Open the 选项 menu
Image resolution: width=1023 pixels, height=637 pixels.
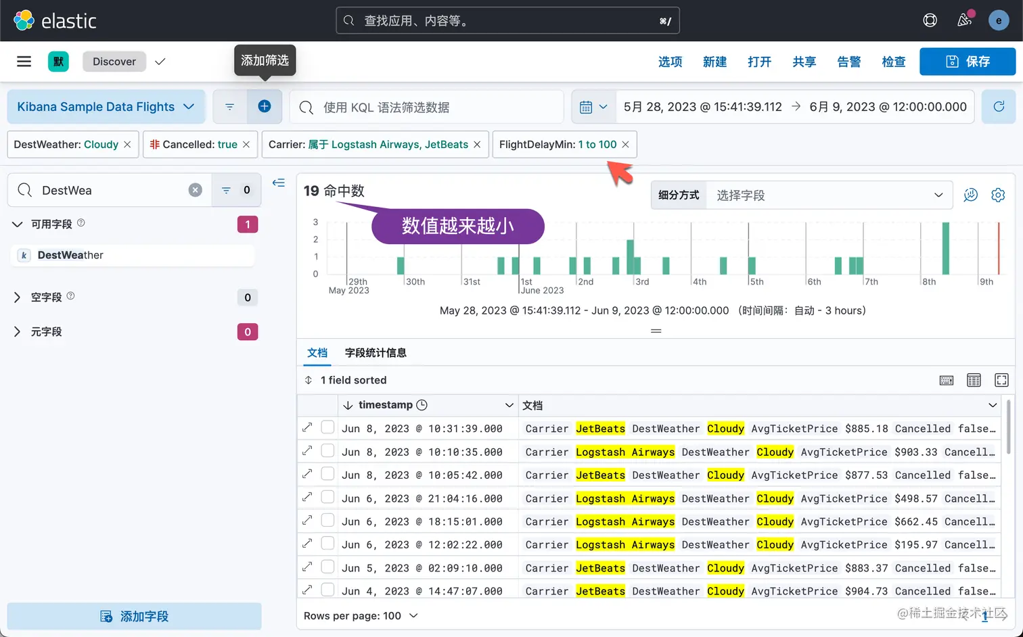670,62
